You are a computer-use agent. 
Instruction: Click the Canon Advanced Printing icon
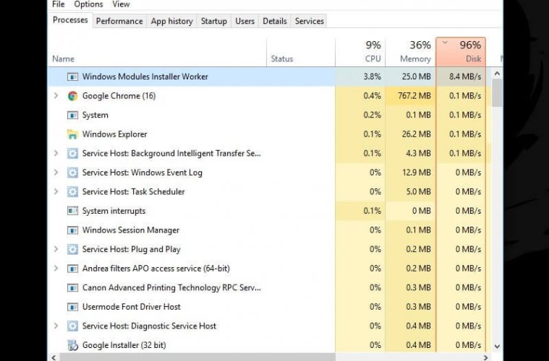[x=72, y=287]
